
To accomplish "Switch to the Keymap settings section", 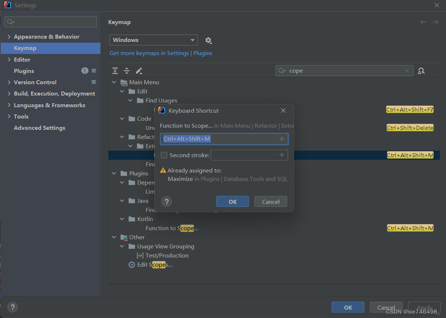I will click(x=25, y=48).
